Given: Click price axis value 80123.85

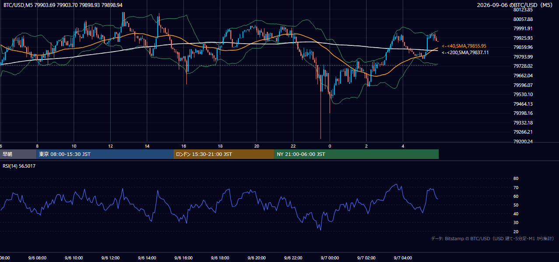Looking at the screenshot, I should pos(523,10).
